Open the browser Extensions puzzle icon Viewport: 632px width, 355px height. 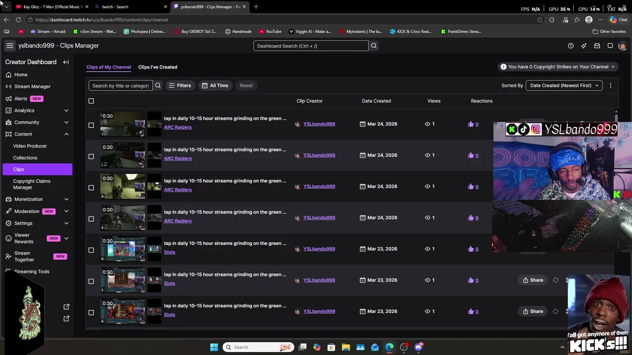click(x=552, y=20)
